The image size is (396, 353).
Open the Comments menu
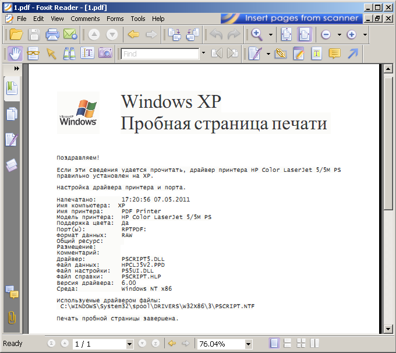tap(85, 19)
